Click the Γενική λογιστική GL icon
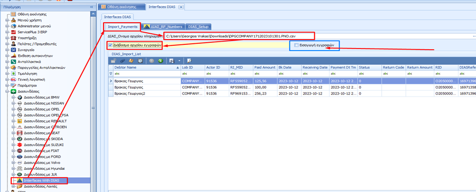Image resolution: width=476 pixels, height=192 pixels. coord(13,80)
